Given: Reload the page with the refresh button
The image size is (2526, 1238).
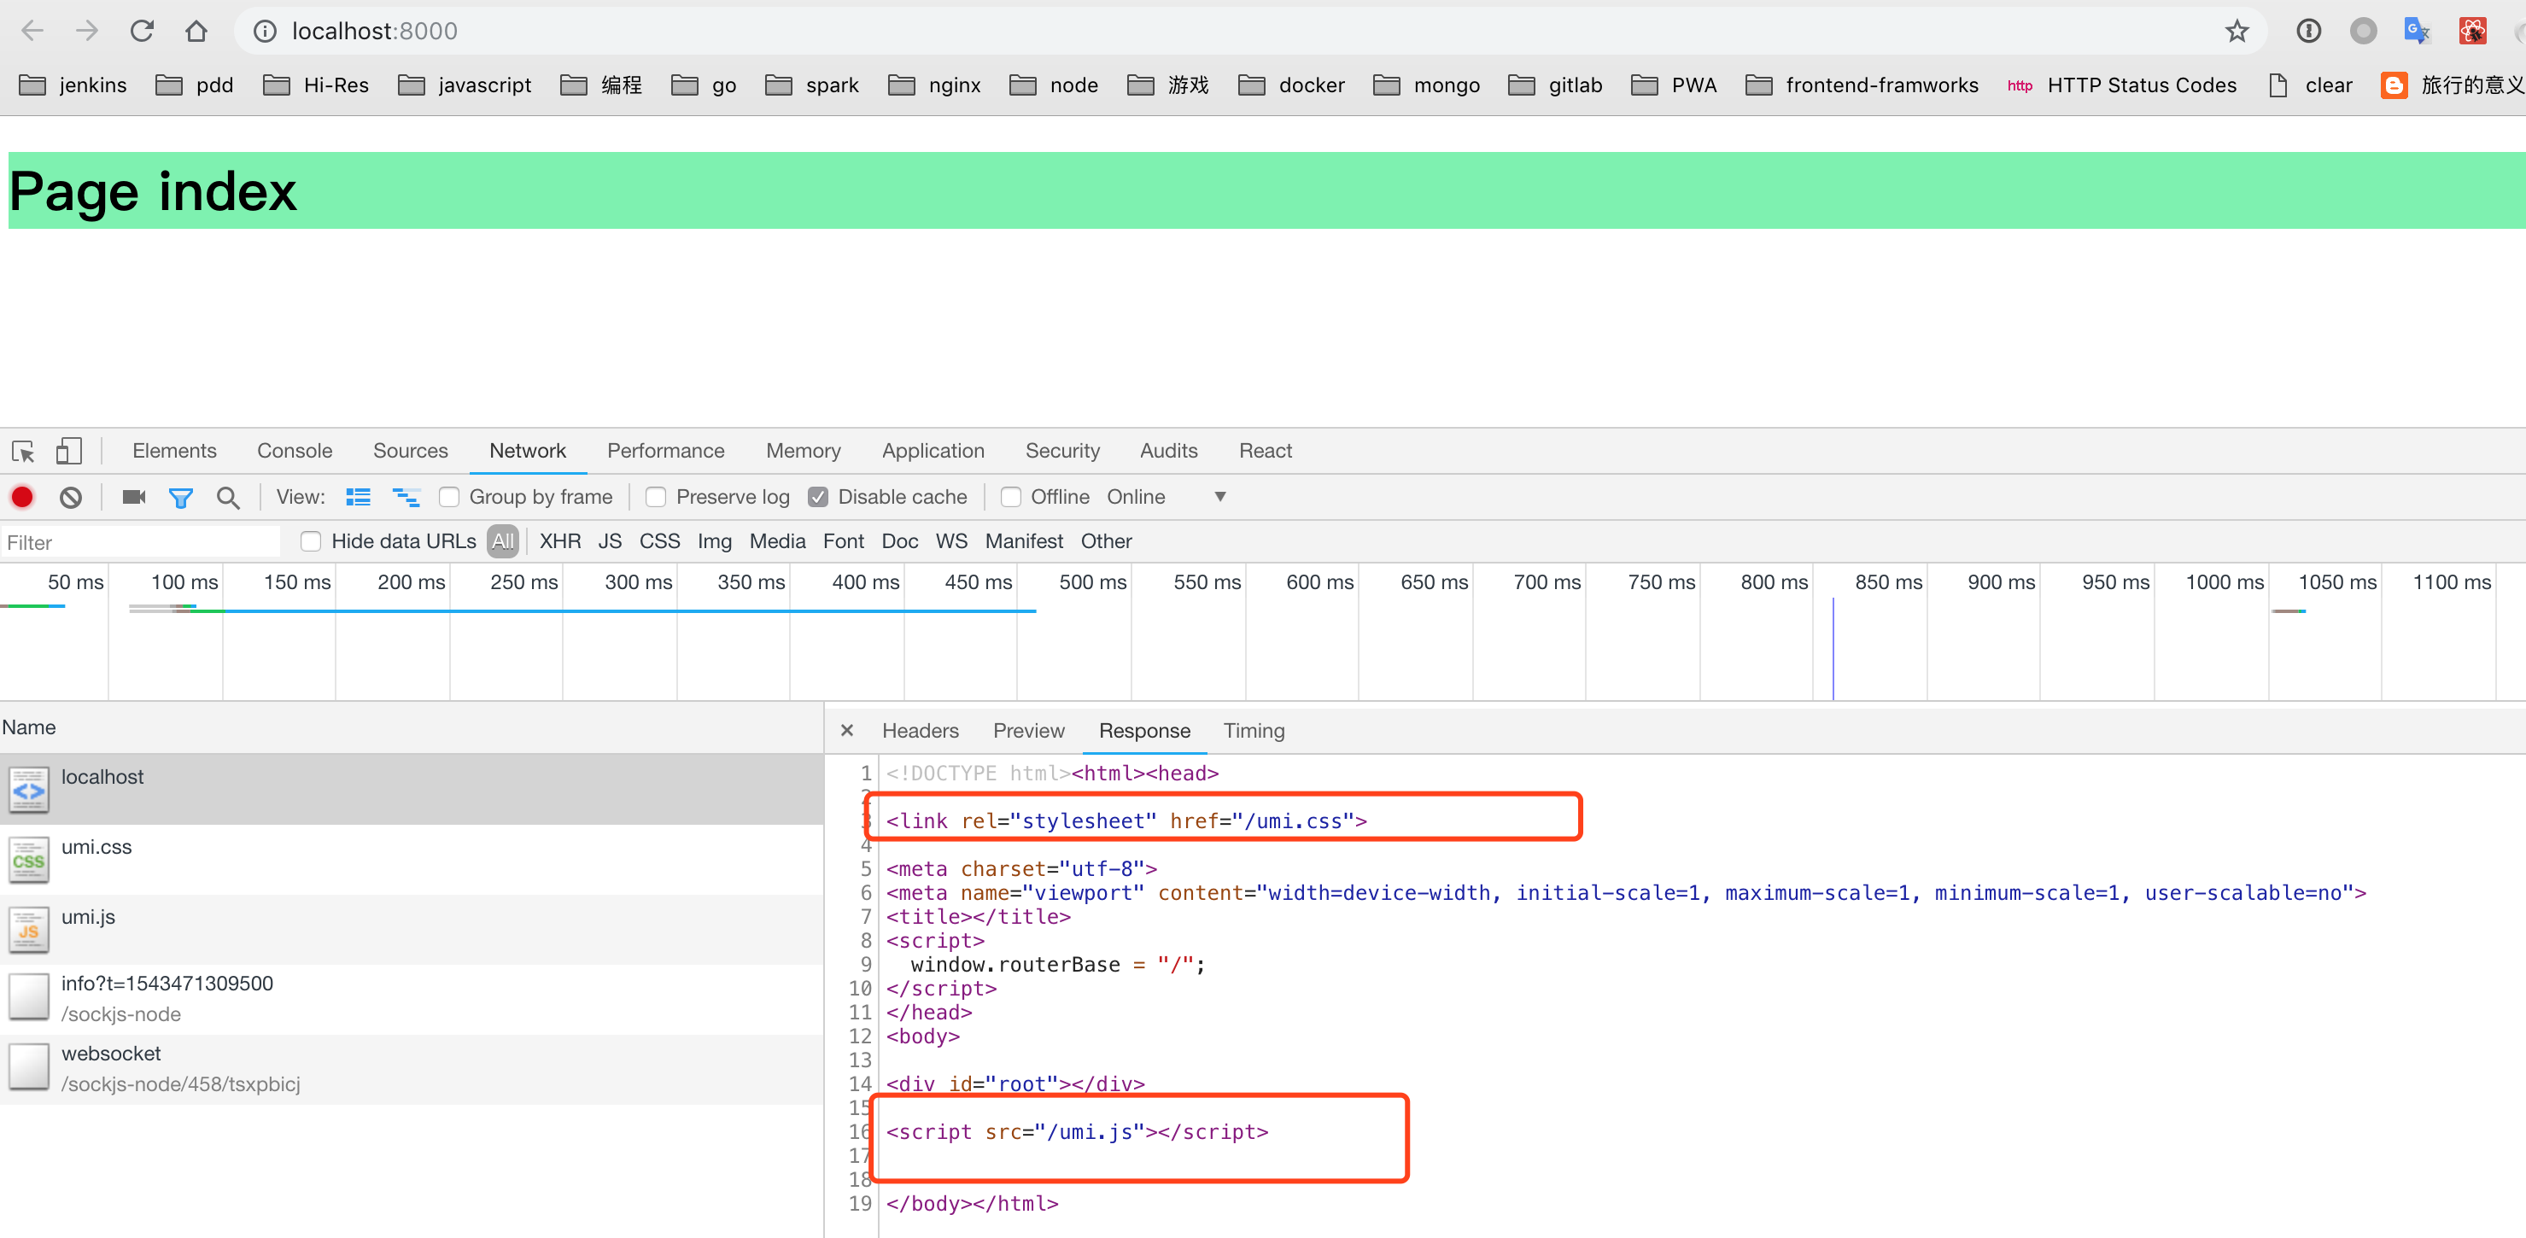Looking at the screenshot, I should click(x=143, y=31).
